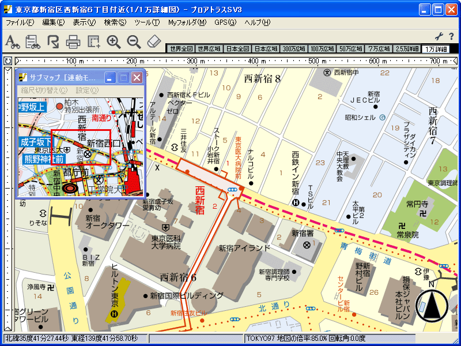Click the red 西新宿 station name
This screenshot has height=346, width=461.
coord(200,200)
